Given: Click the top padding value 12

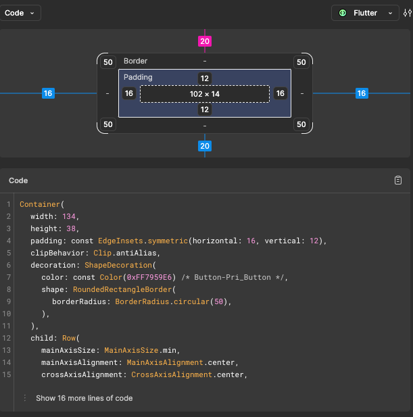Looking at the screenshot, I should pos(205,78).
